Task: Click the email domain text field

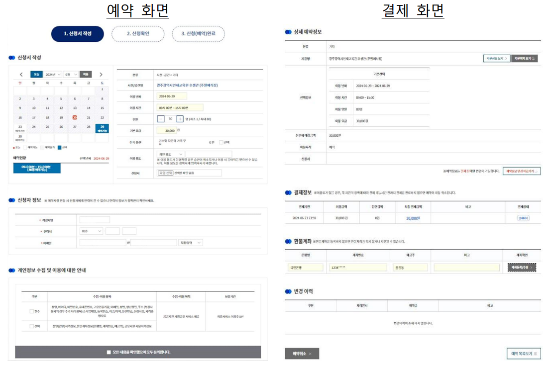Action: point(153,242)
